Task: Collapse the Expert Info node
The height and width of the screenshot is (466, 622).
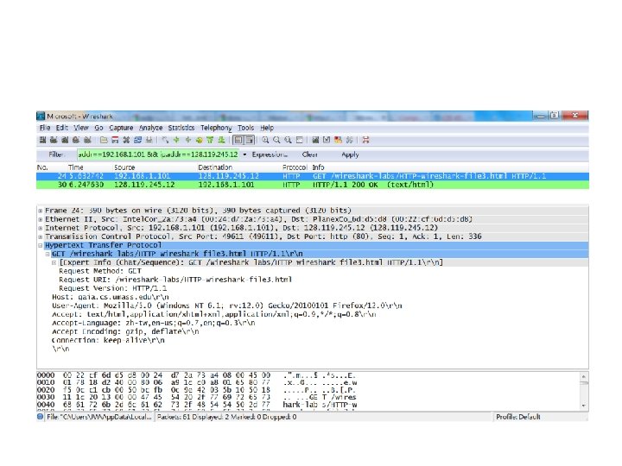Action: [x=54, y=262]
